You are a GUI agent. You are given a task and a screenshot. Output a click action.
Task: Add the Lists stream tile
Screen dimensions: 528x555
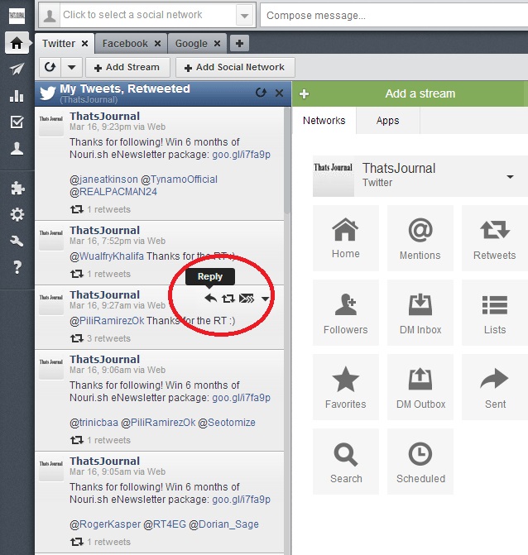click(x=495, y=313)
